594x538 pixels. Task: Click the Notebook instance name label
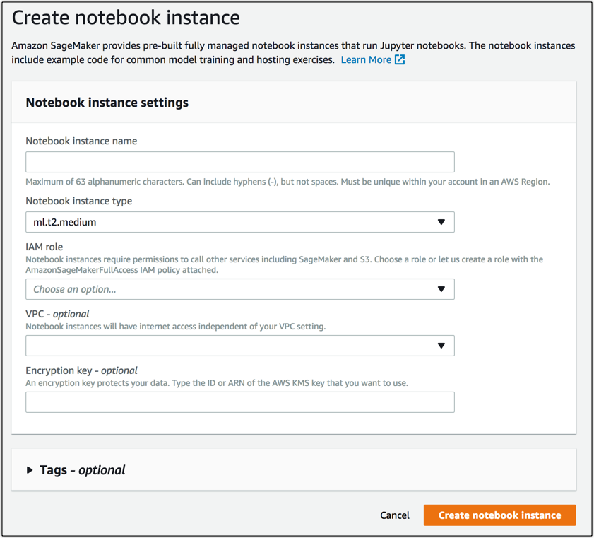pos(81,141)
